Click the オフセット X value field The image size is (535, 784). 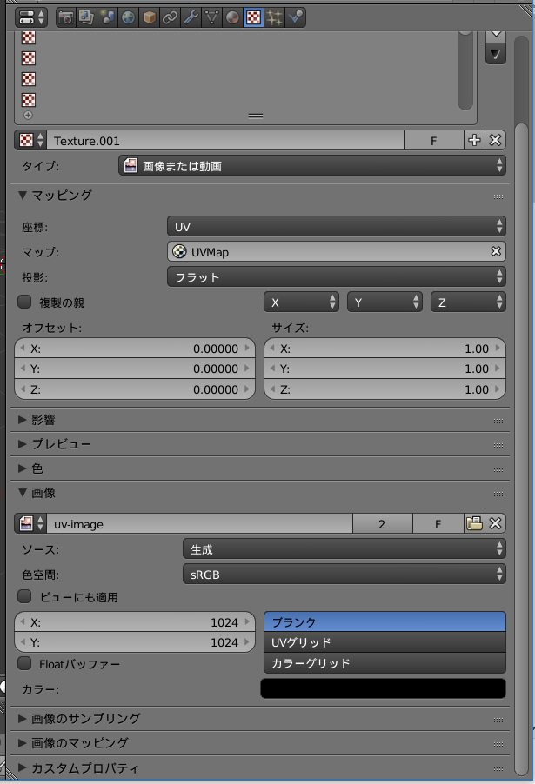135,348
